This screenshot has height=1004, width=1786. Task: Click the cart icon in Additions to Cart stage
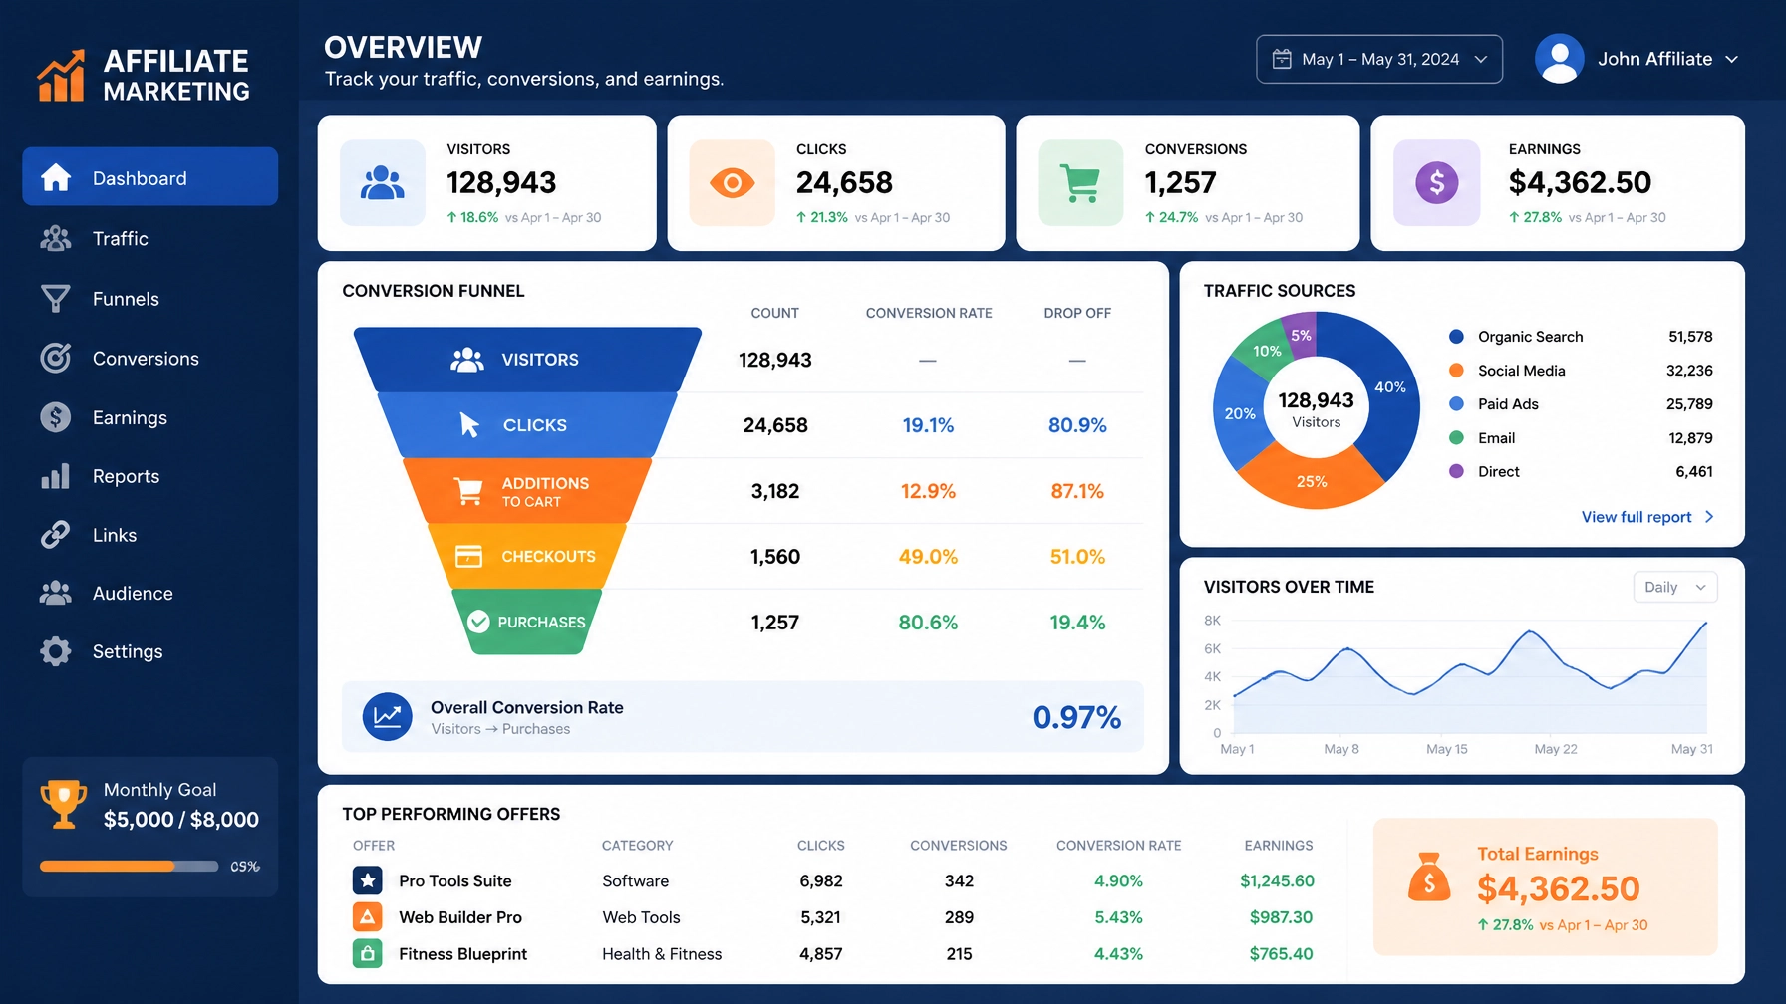pyautogui.click(x=468, y=491)
